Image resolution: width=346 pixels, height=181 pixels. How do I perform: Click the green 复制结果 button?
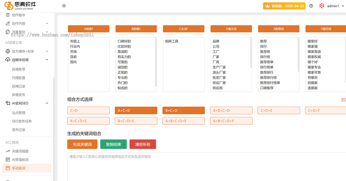pos(113,144)
